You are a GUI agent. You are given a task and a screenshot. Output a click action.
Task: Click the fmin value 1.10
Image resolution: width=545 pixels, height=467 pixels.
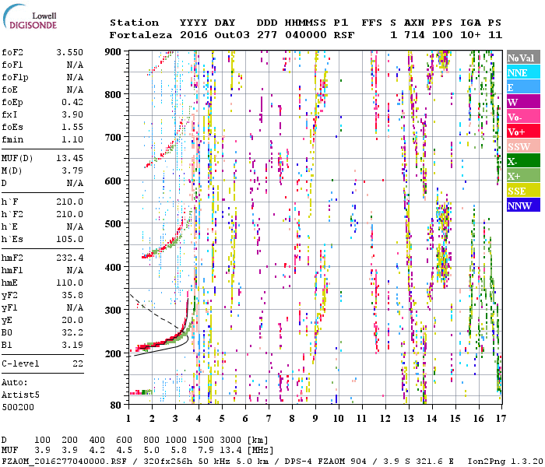pyautogui.click(x=72, y=139)
